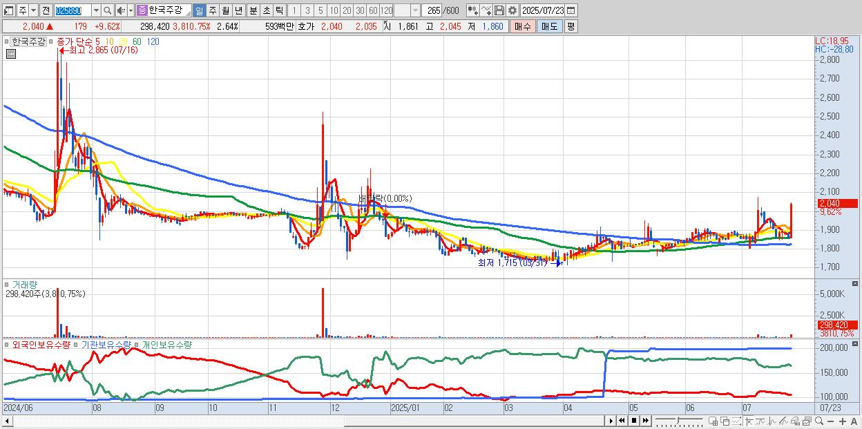Click the dashed range selection icon
This screenshot has height=429, width=862.
tap(736, 421)
